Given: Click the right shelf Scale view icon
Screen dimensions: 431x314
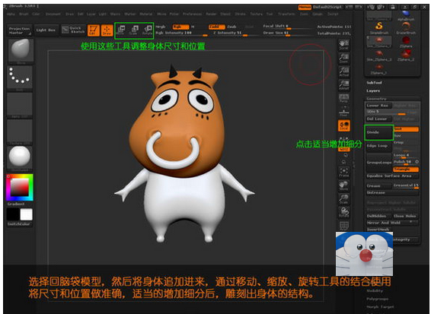Looking at the screenshot, I should 344,198.
